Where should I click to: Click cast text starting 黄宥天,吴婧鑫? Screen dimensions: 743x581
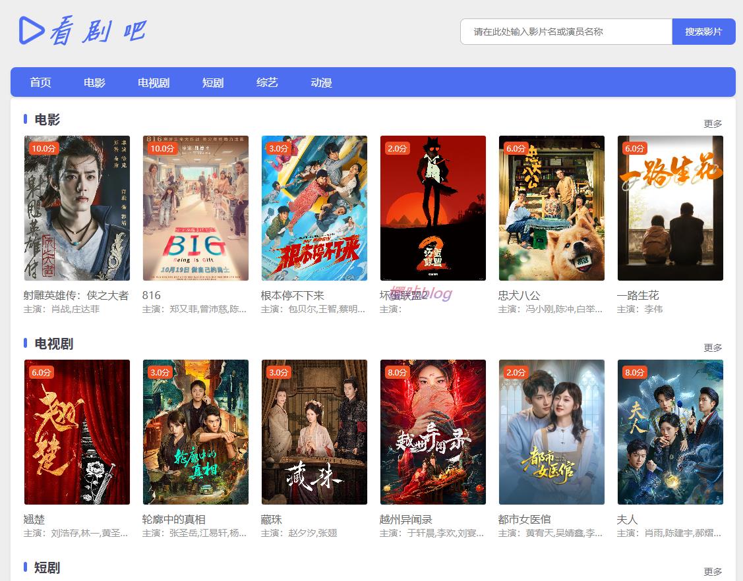click(x=550, y=533)
